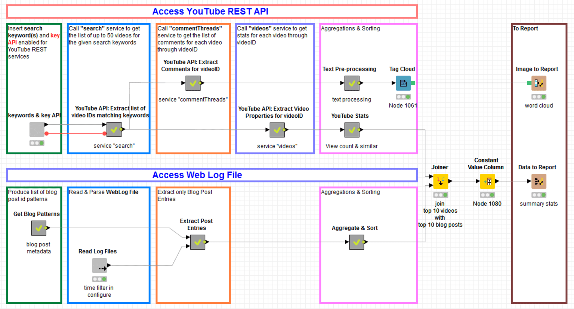Click the 'Insert search keyword(s)' annotation text

pos(34,43)
